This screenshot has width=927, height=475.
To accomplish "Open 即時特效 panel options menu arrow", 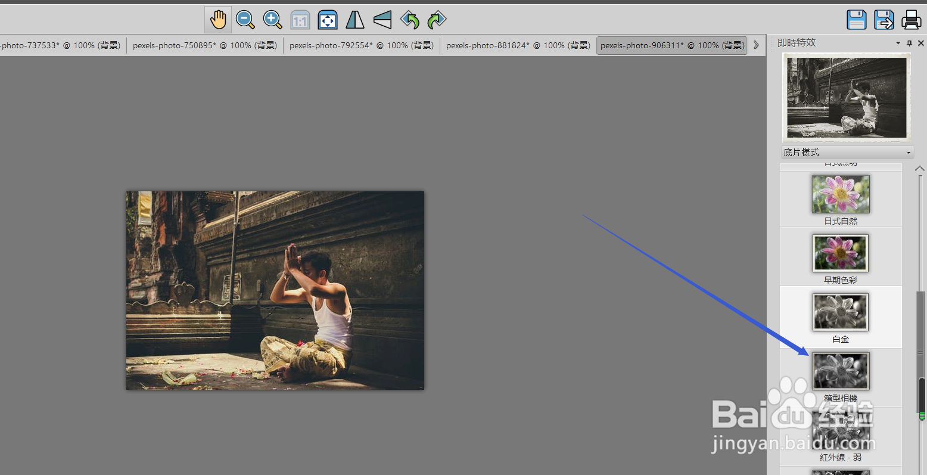I will [x=898, y=43].
